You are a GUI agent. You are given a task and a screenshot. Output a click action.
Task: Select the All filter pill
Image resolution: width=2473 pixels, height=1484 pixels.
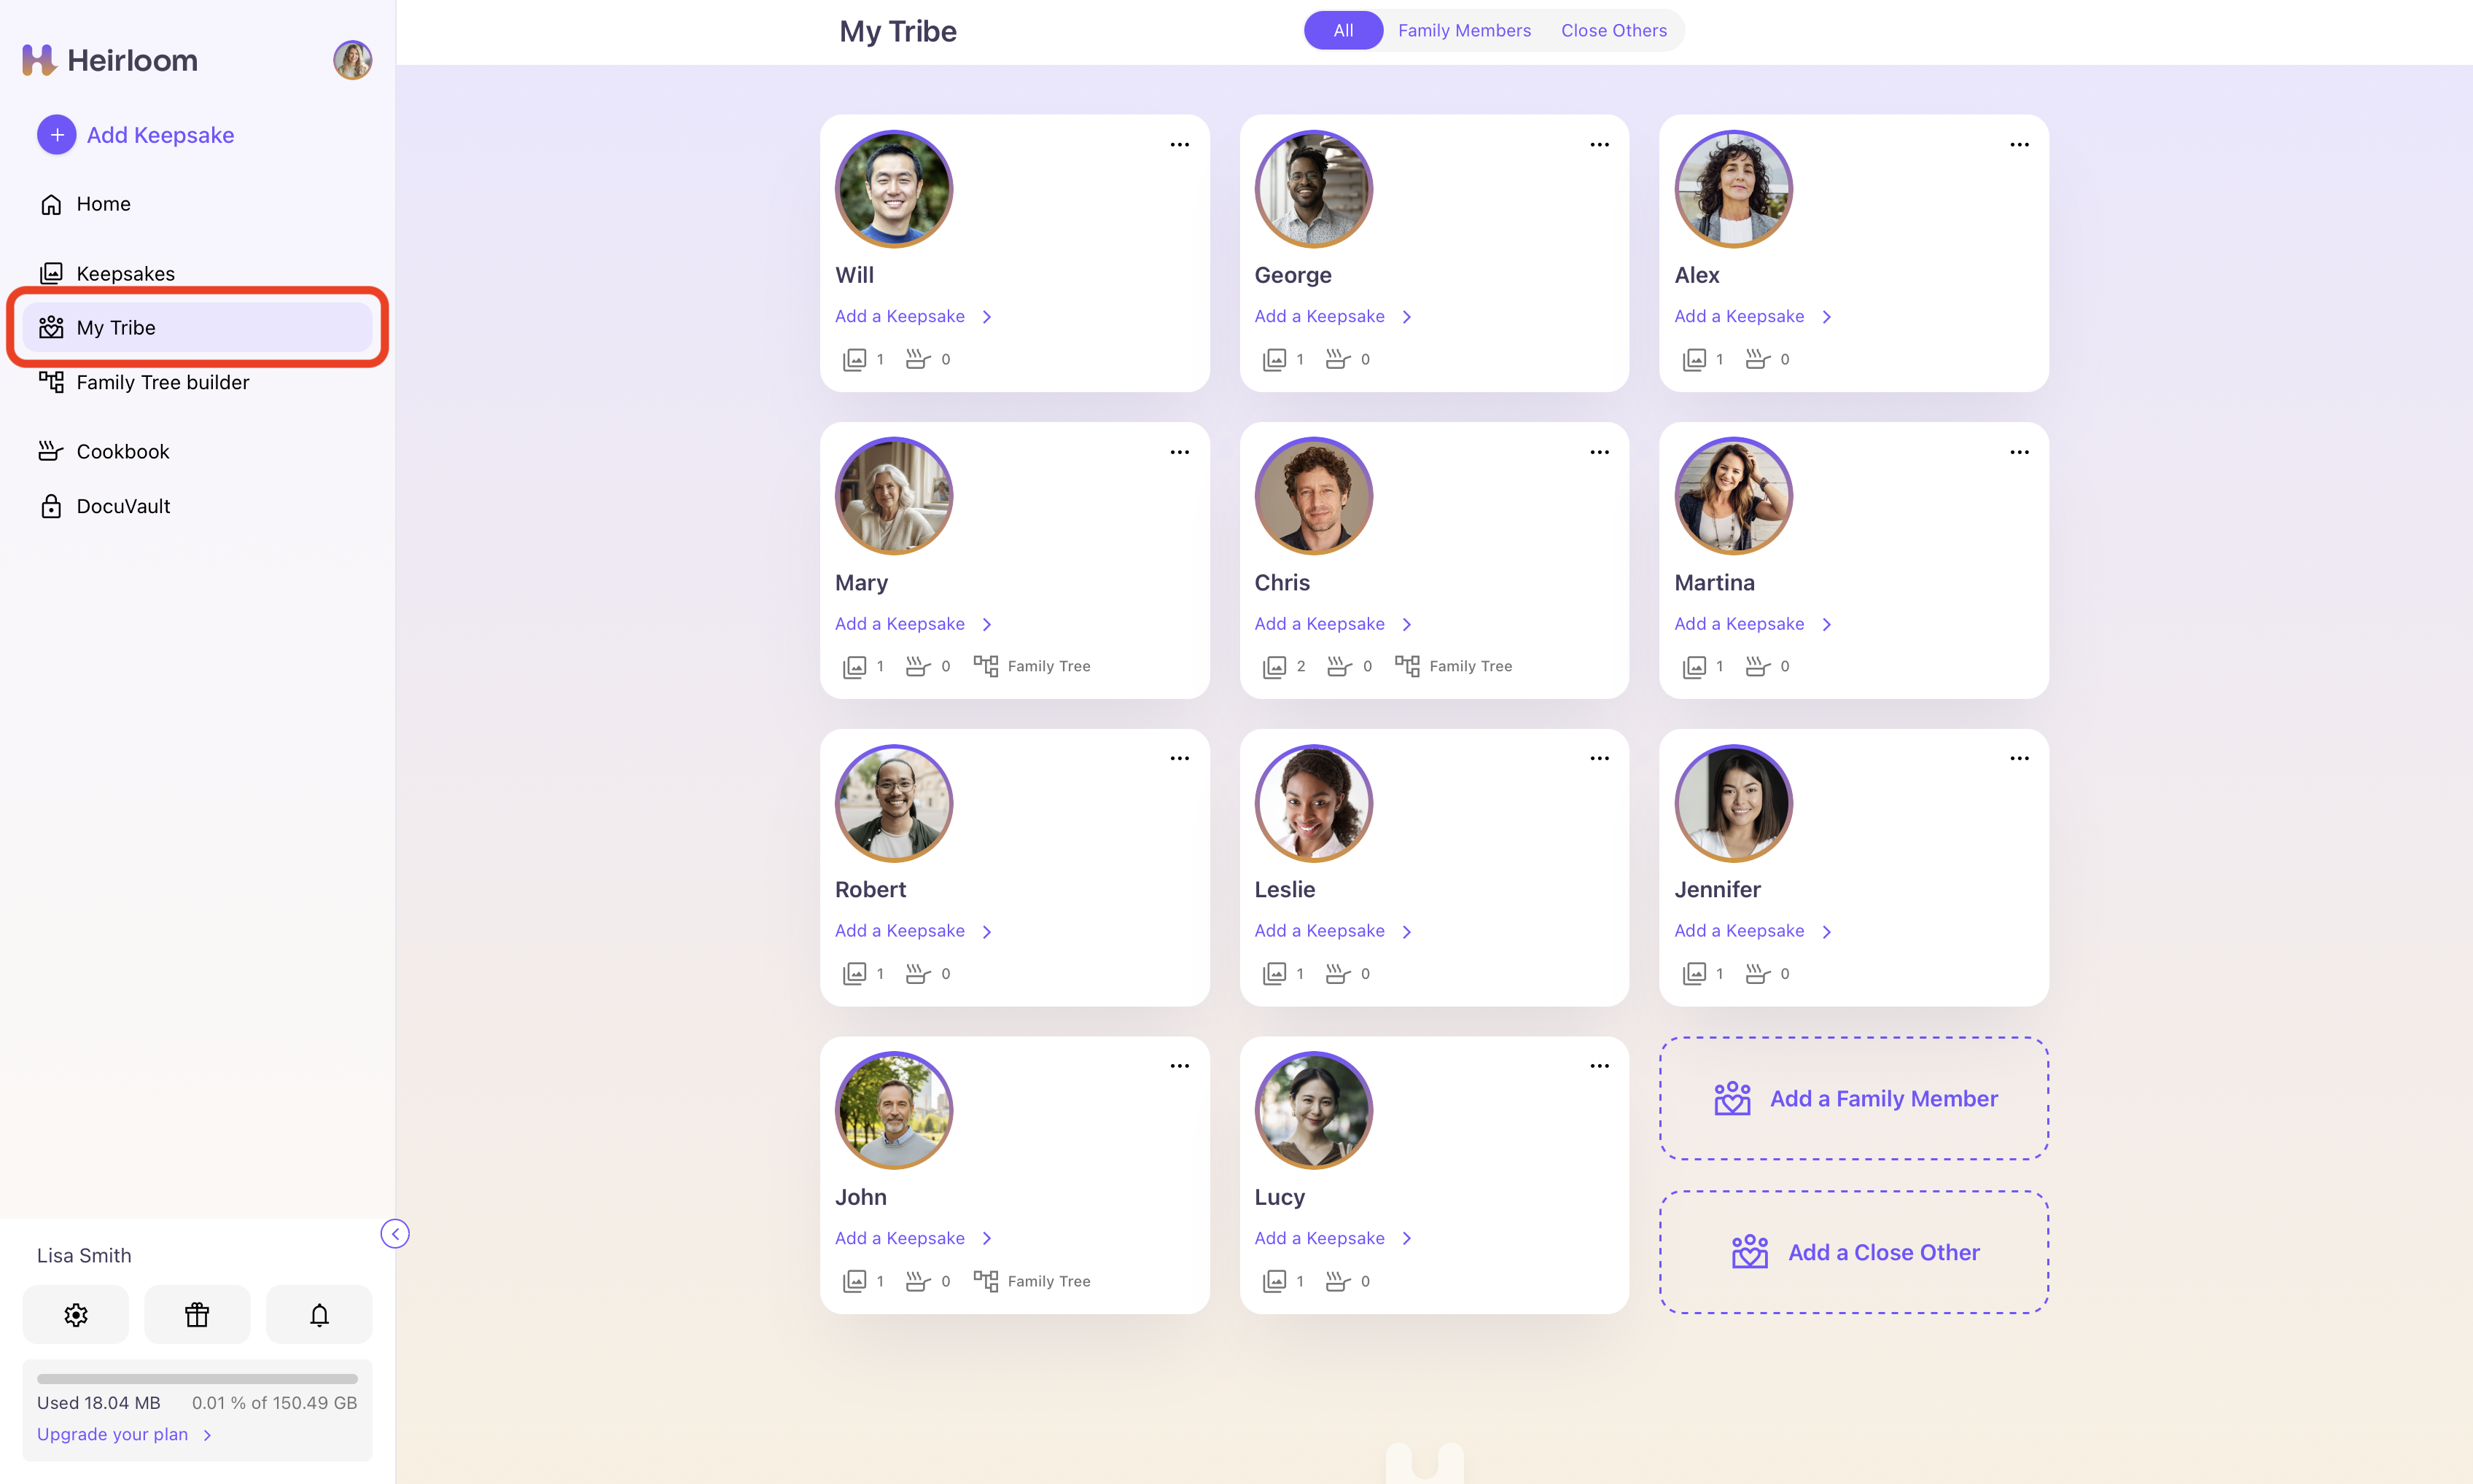tap(1343, 30)
